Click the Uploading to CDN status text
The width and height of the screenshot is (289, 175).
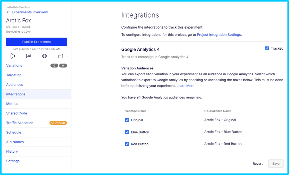click(x=18, y=32)
